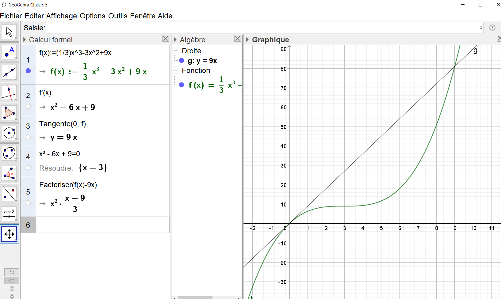
Task: Choose the Line through two points tool
Action: (9, 73)
